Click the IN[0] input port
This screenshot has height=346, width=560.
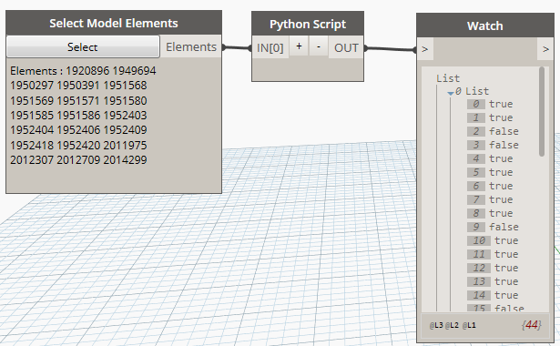(270, 47)
